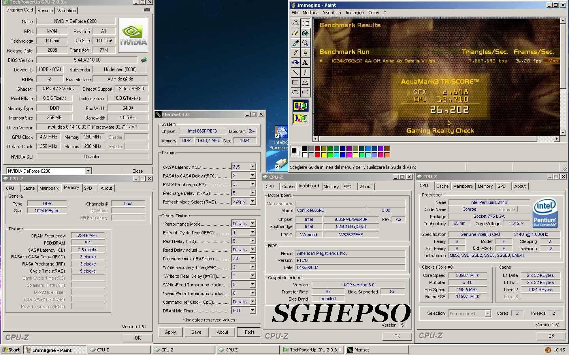Click the NVIDIA logo in GPU-Z
Image resolution: width=569 pixels, height=355 pixels.
point(134,35)
